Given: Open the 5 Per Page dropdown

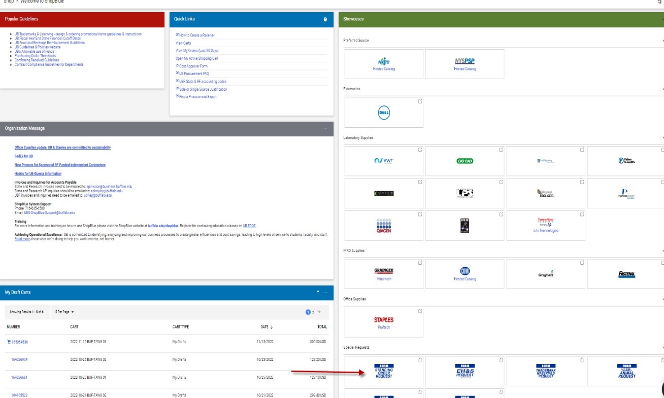Looking at the screenshot, I should coord(64,312).
